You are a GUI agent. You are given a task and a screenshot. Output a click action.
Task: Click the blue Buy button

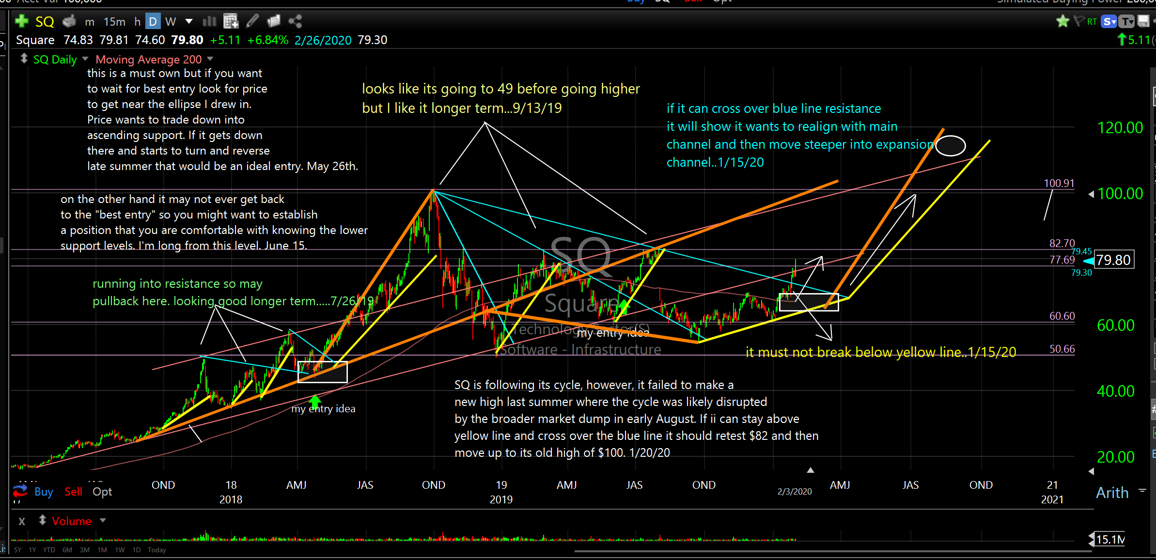(44, 492)
